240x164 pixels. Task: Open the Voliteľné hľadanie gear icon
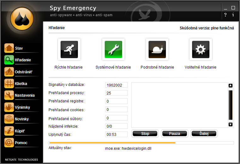[200, 50]
